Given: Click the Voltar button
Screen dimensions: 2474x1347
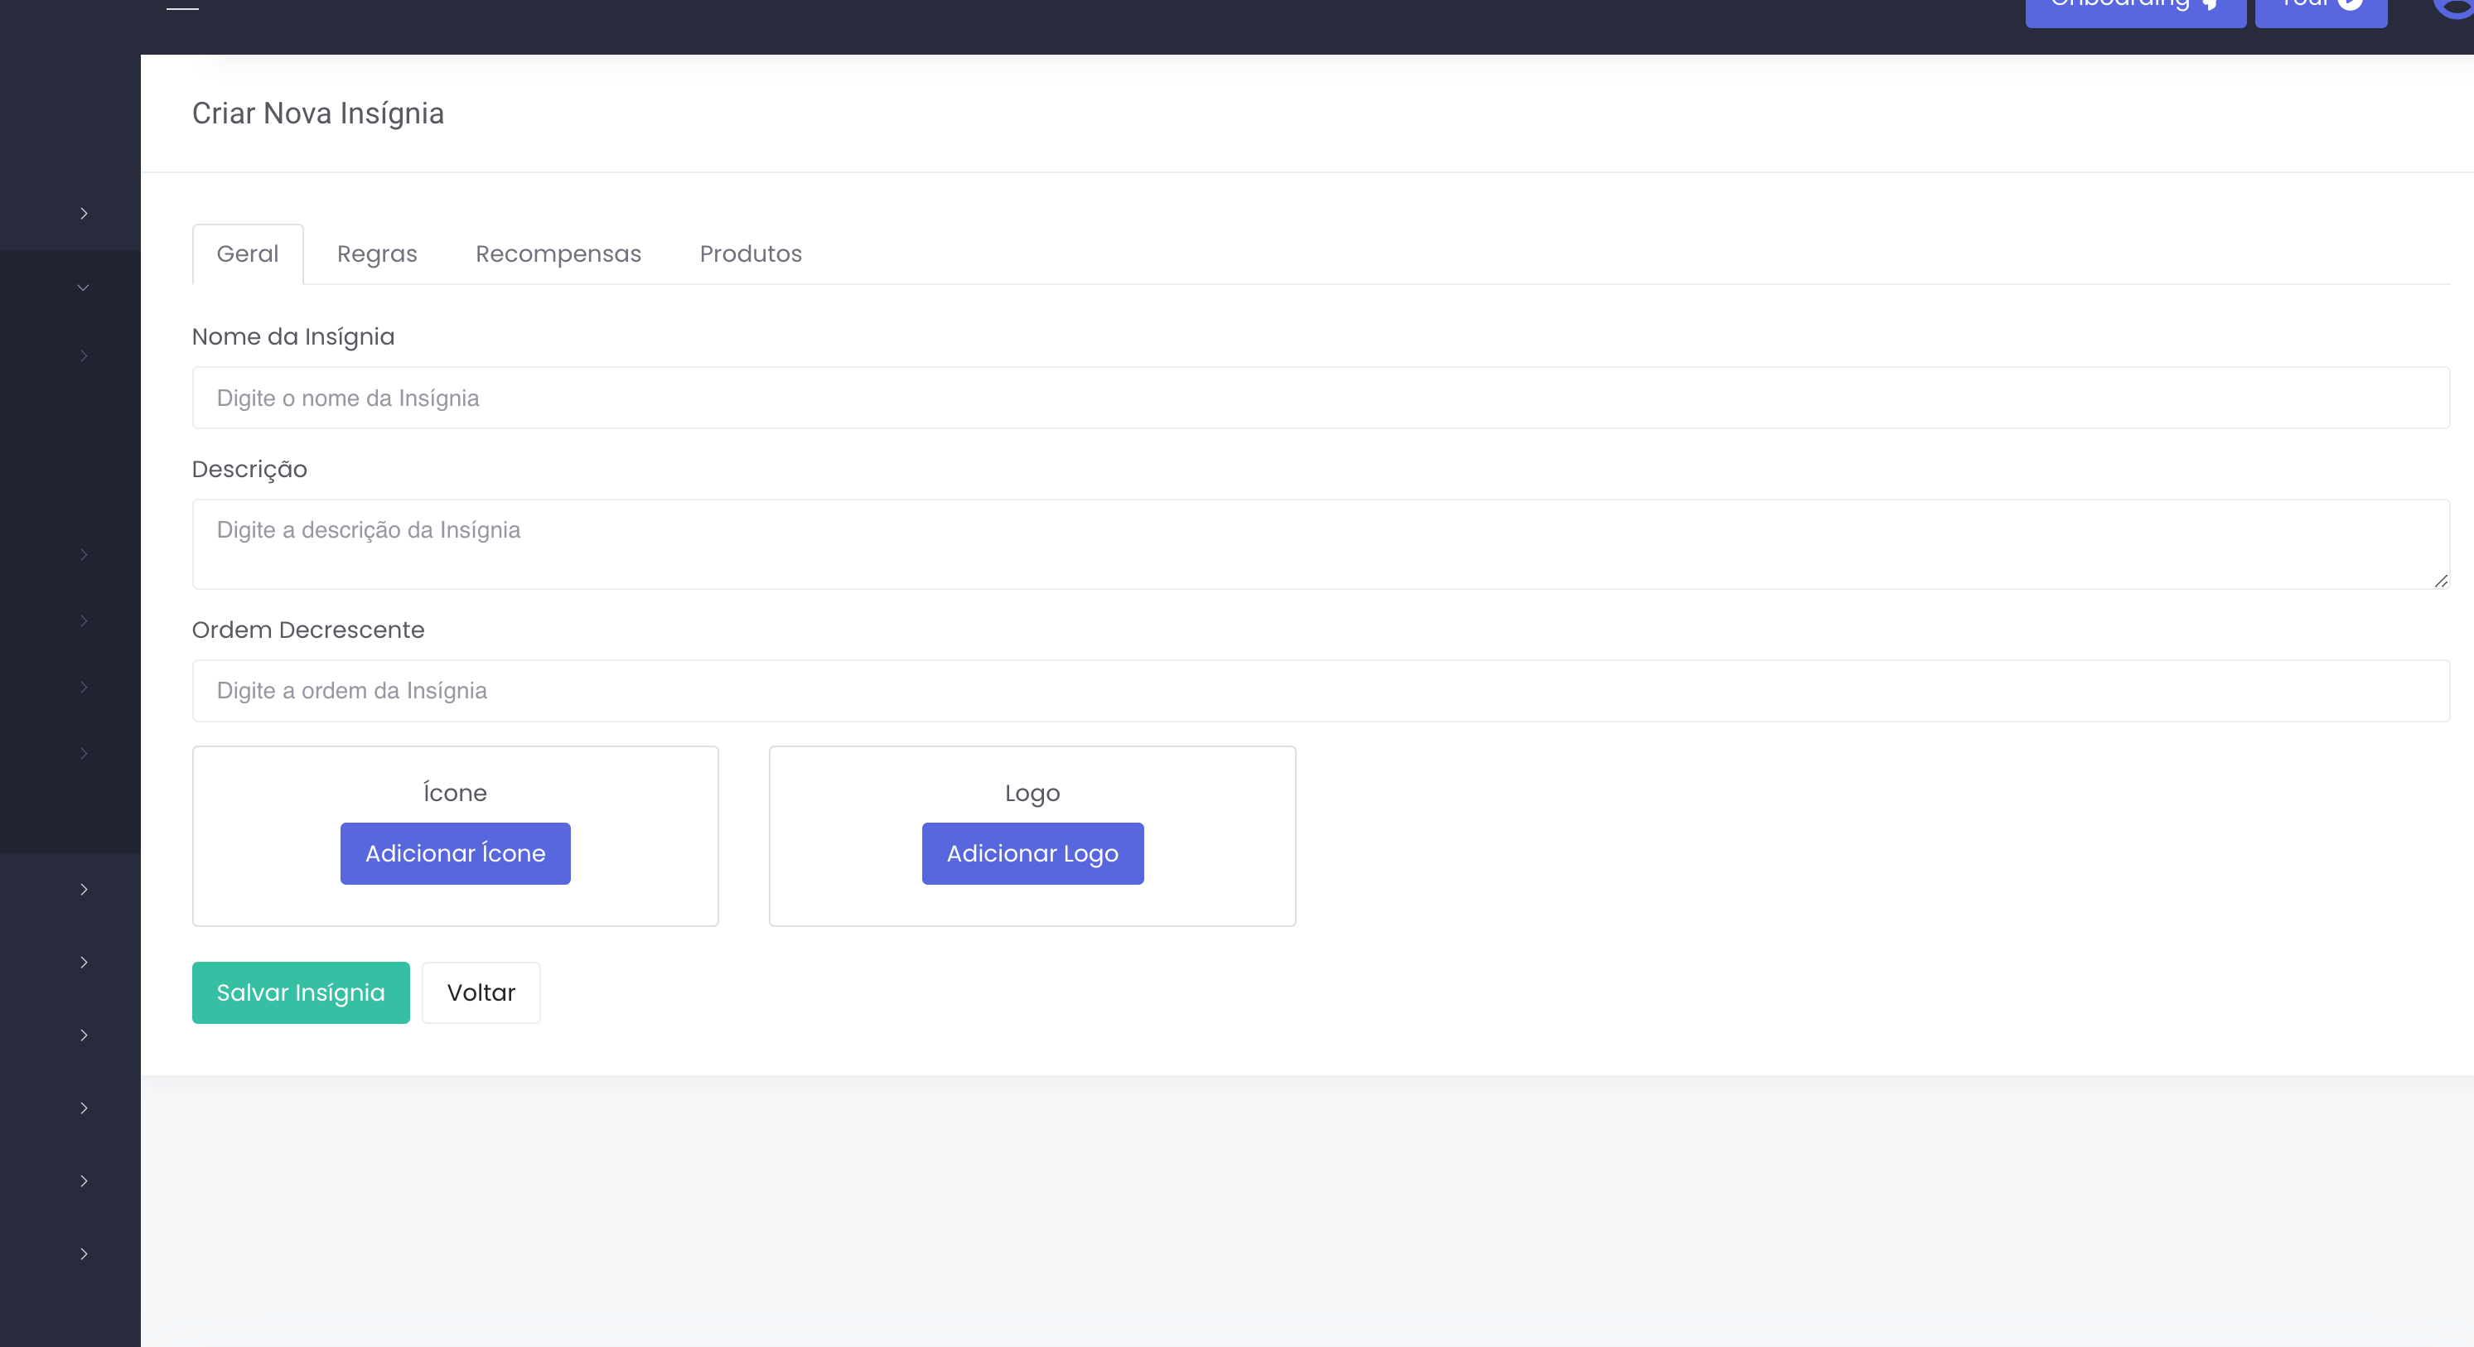Looking at the screenshot, I should [x=481, y=992].
